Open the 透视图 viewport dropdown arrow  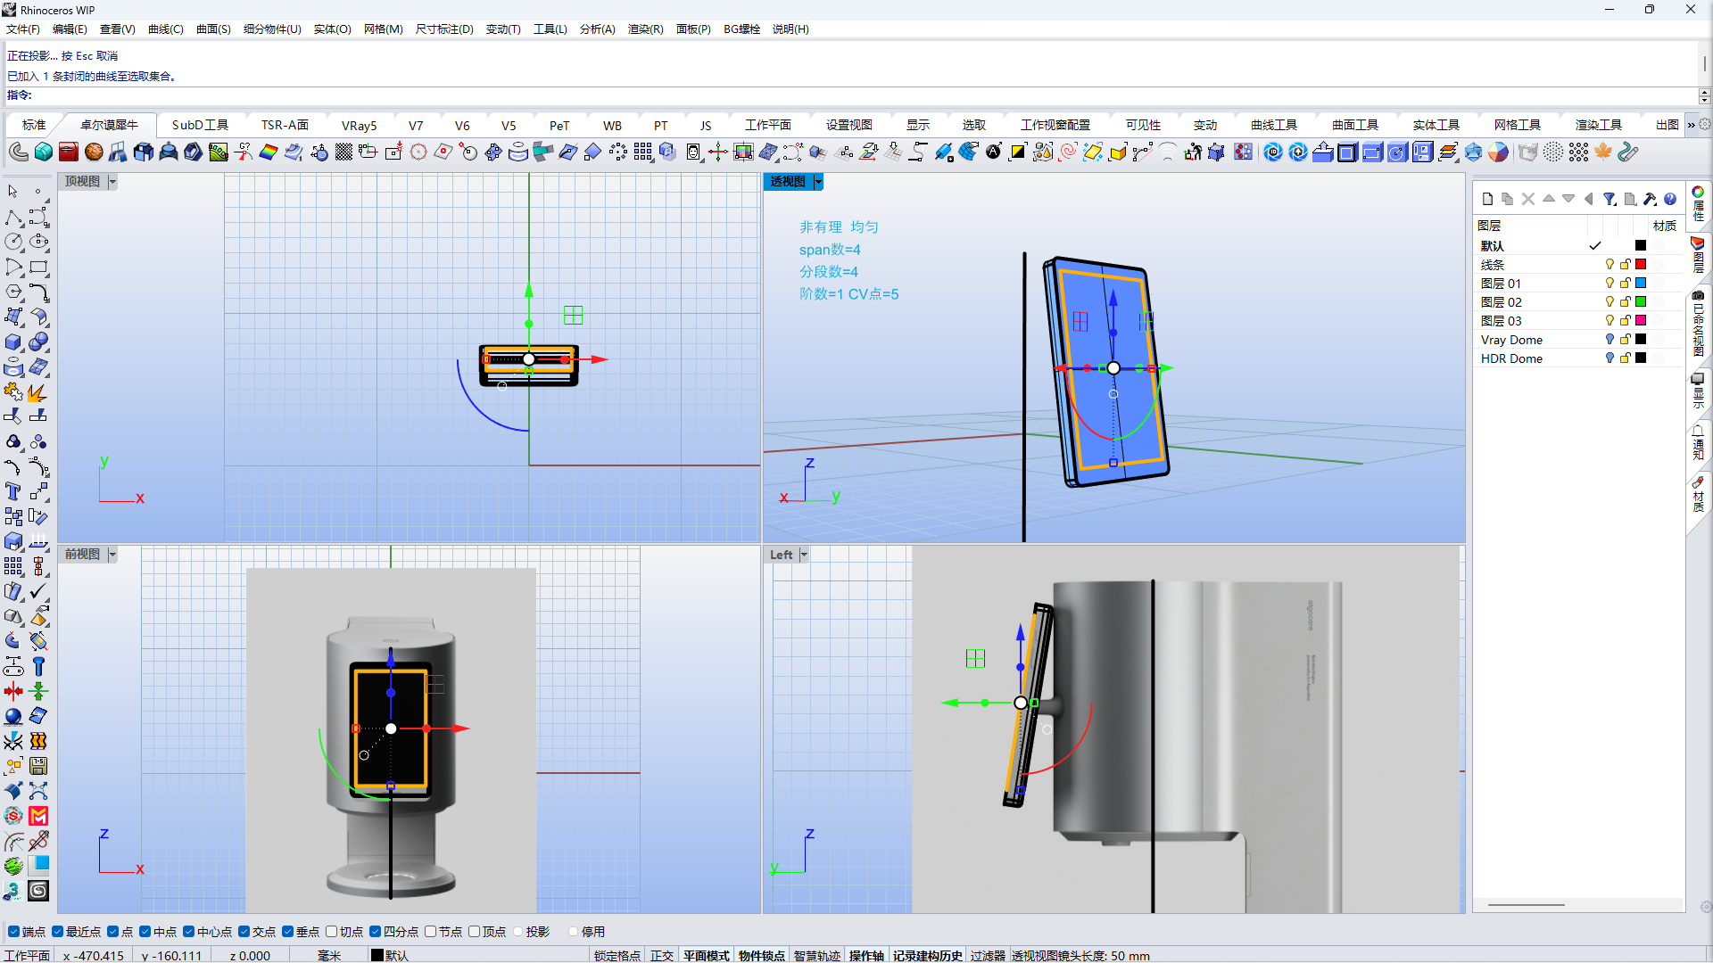click(818, 182)
